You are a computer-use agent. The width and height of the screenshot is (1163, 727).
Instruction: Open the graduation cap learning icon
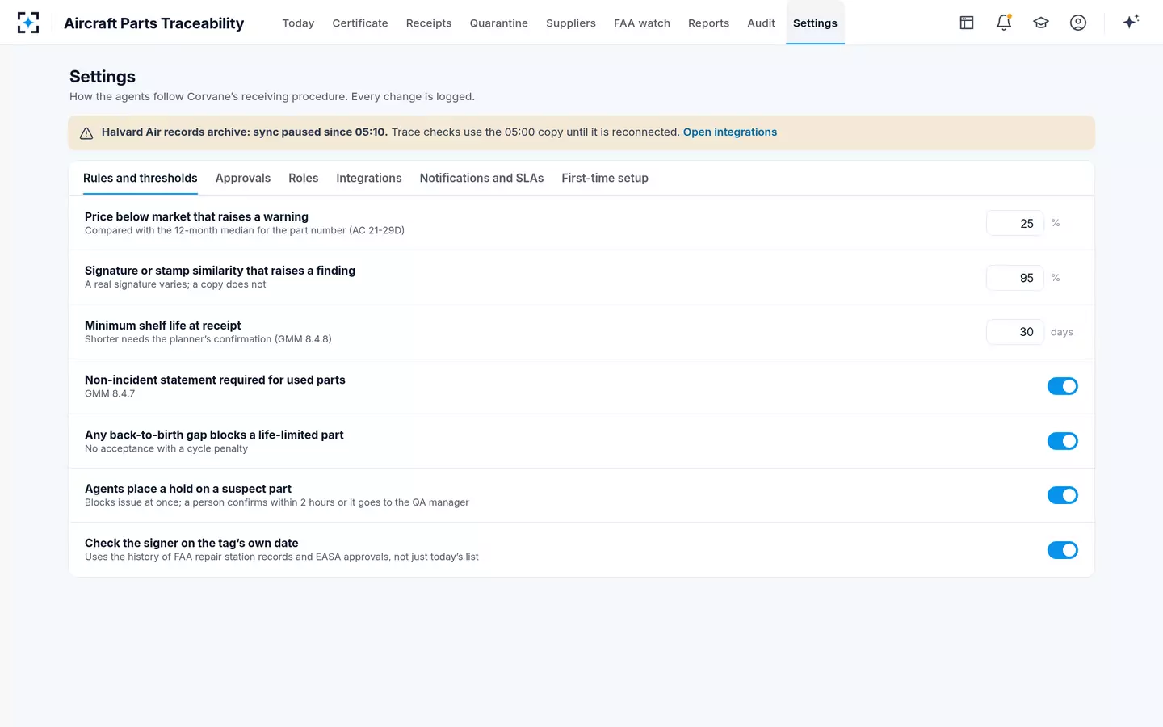[1041, 23]
